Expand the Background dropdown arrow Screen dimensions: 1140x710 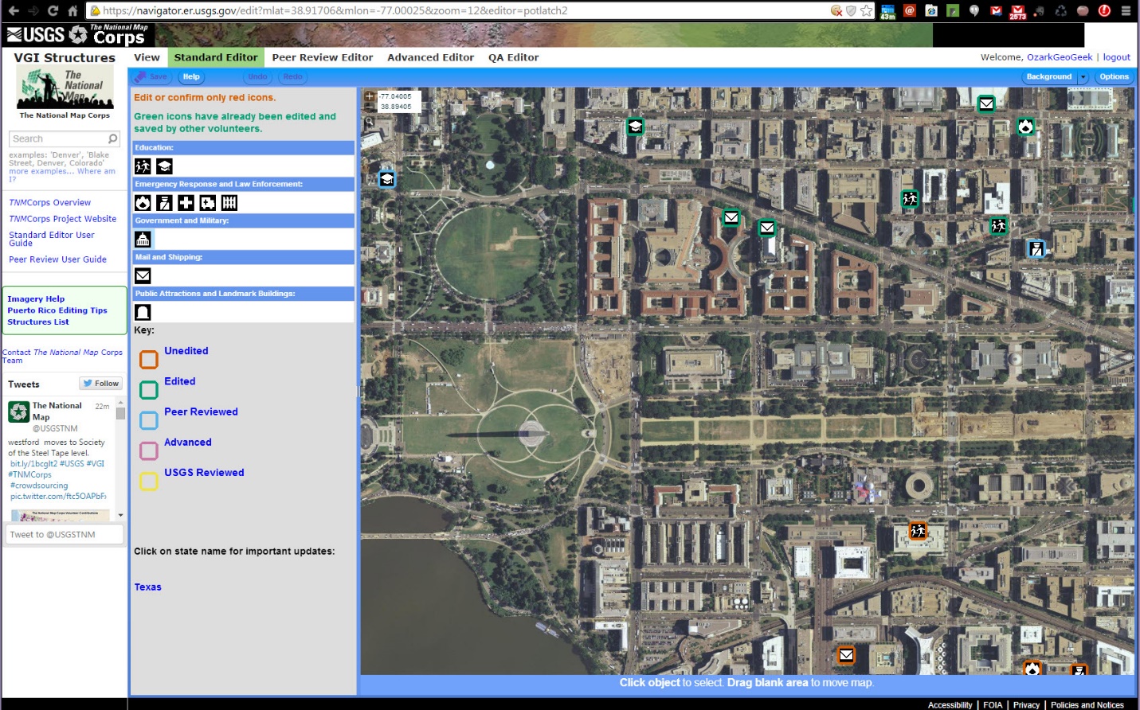coord(1083,77)
